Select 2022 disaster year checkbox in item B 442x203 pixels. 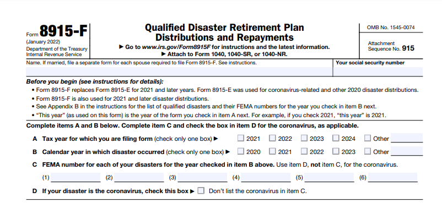[304, 151]
